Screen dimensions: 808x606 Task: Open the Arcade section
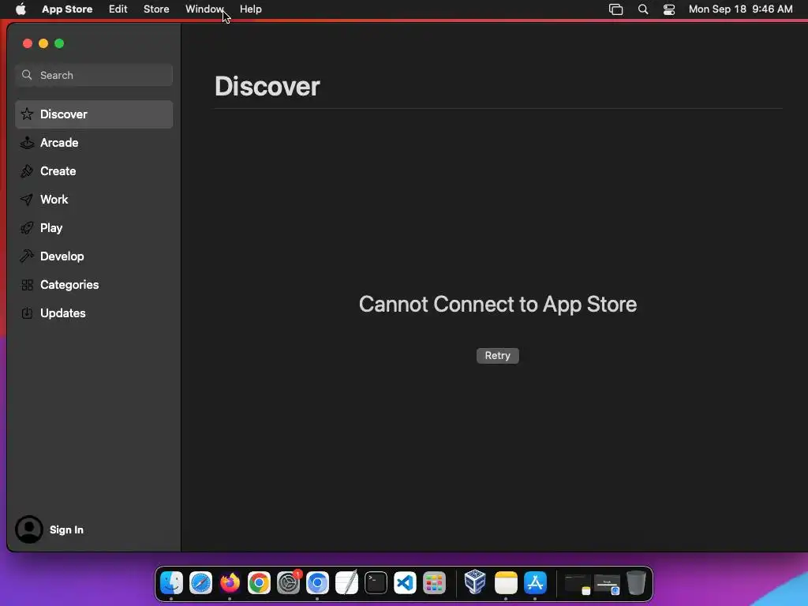(94, 143)
